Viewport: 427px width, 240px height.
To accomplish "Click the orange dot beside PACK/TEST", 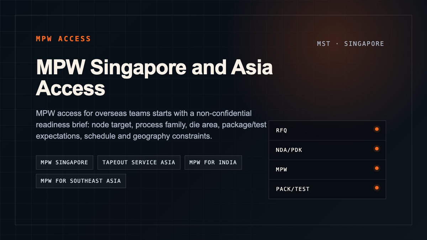I will 377,187.
